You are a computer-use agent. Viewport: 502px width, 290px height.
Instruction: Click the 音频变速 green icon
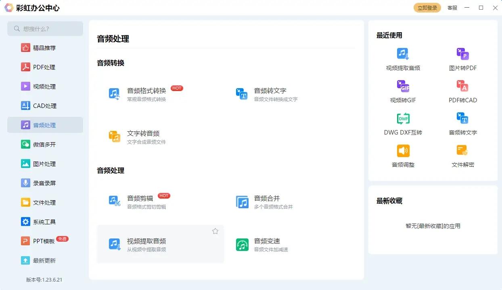[x=242, y=244]
